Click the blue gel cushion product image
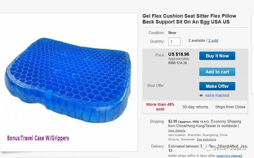The image size is (254, 158). pyautogui.click(x=68, y=80)
